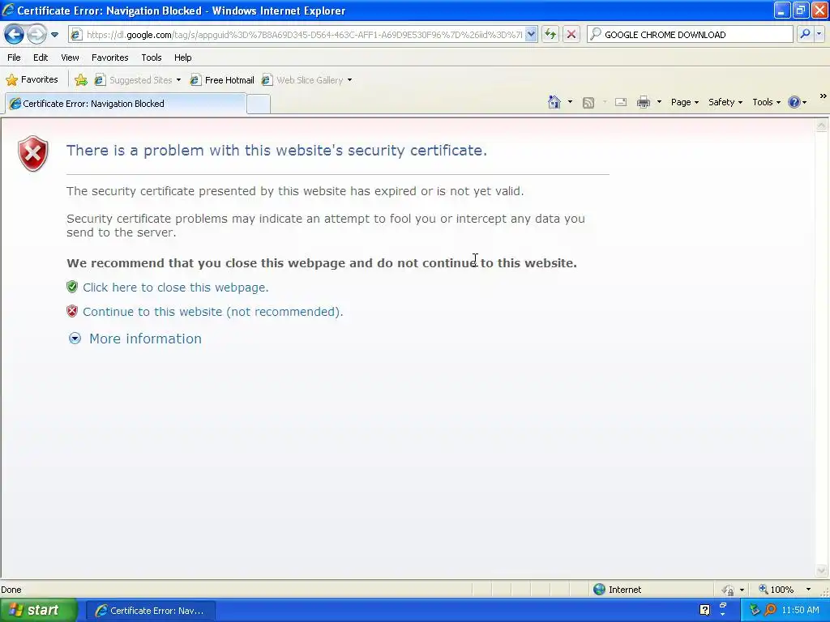Expand the More information section
830x622 pixels.
coord(75,339)
